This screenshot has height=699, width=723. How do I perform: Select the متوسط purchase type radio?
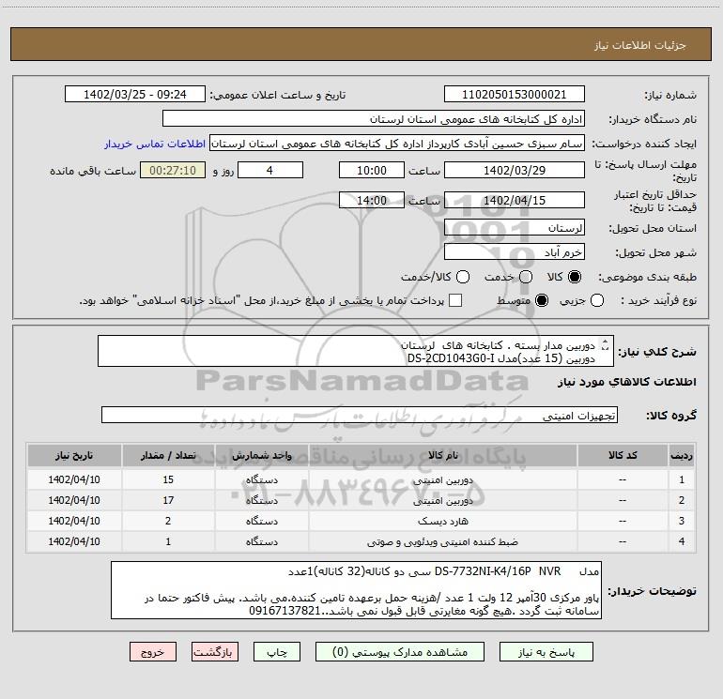point(542,300)
